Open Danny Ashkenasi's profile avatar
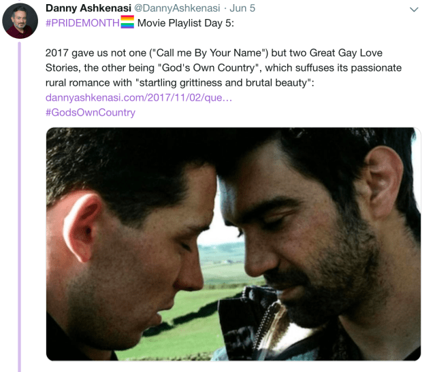 pyautogui.click(x=20, y=21)
